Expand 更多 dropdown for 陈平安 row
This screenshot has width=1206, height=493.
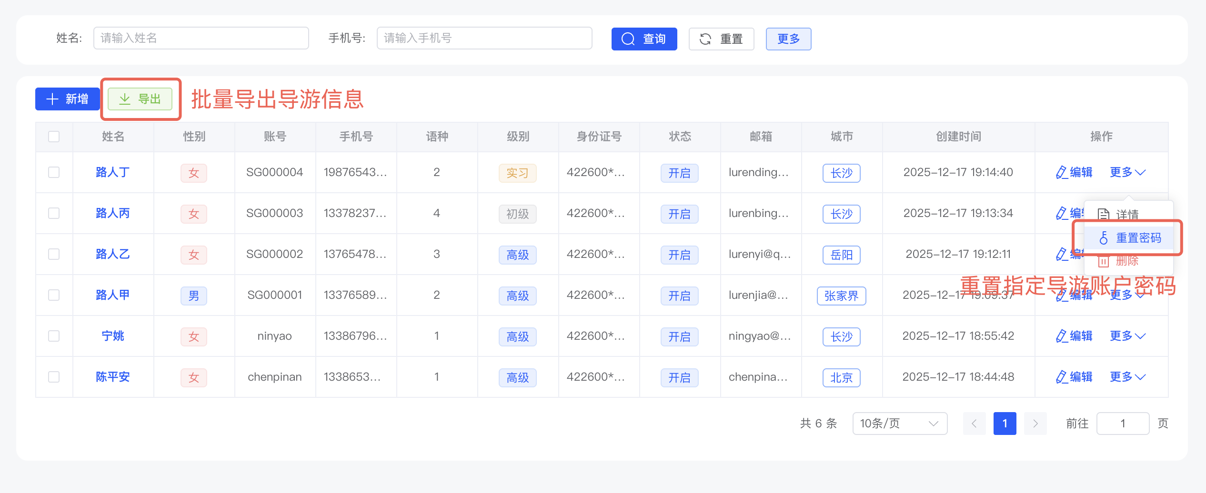coord(1127,377)
